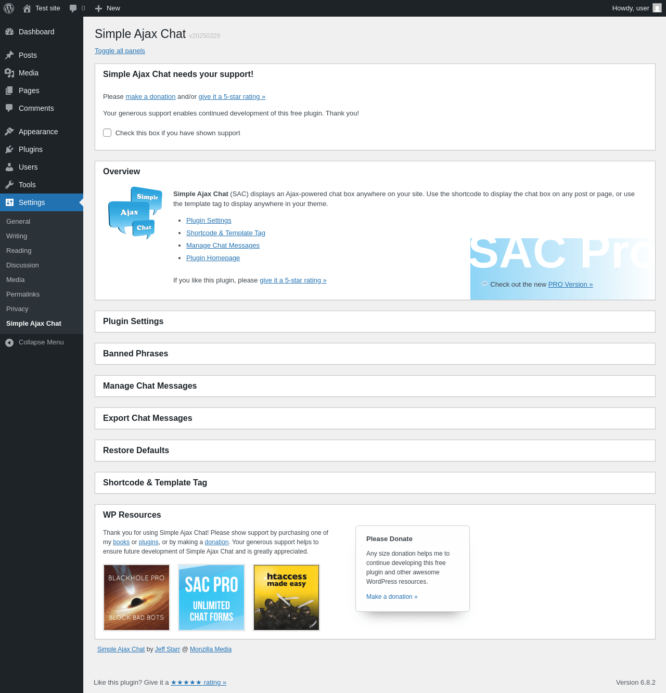Screen dimensions: 666x693
Task: Open the Reading settings submenu
Action: click(x=19, y=251)
